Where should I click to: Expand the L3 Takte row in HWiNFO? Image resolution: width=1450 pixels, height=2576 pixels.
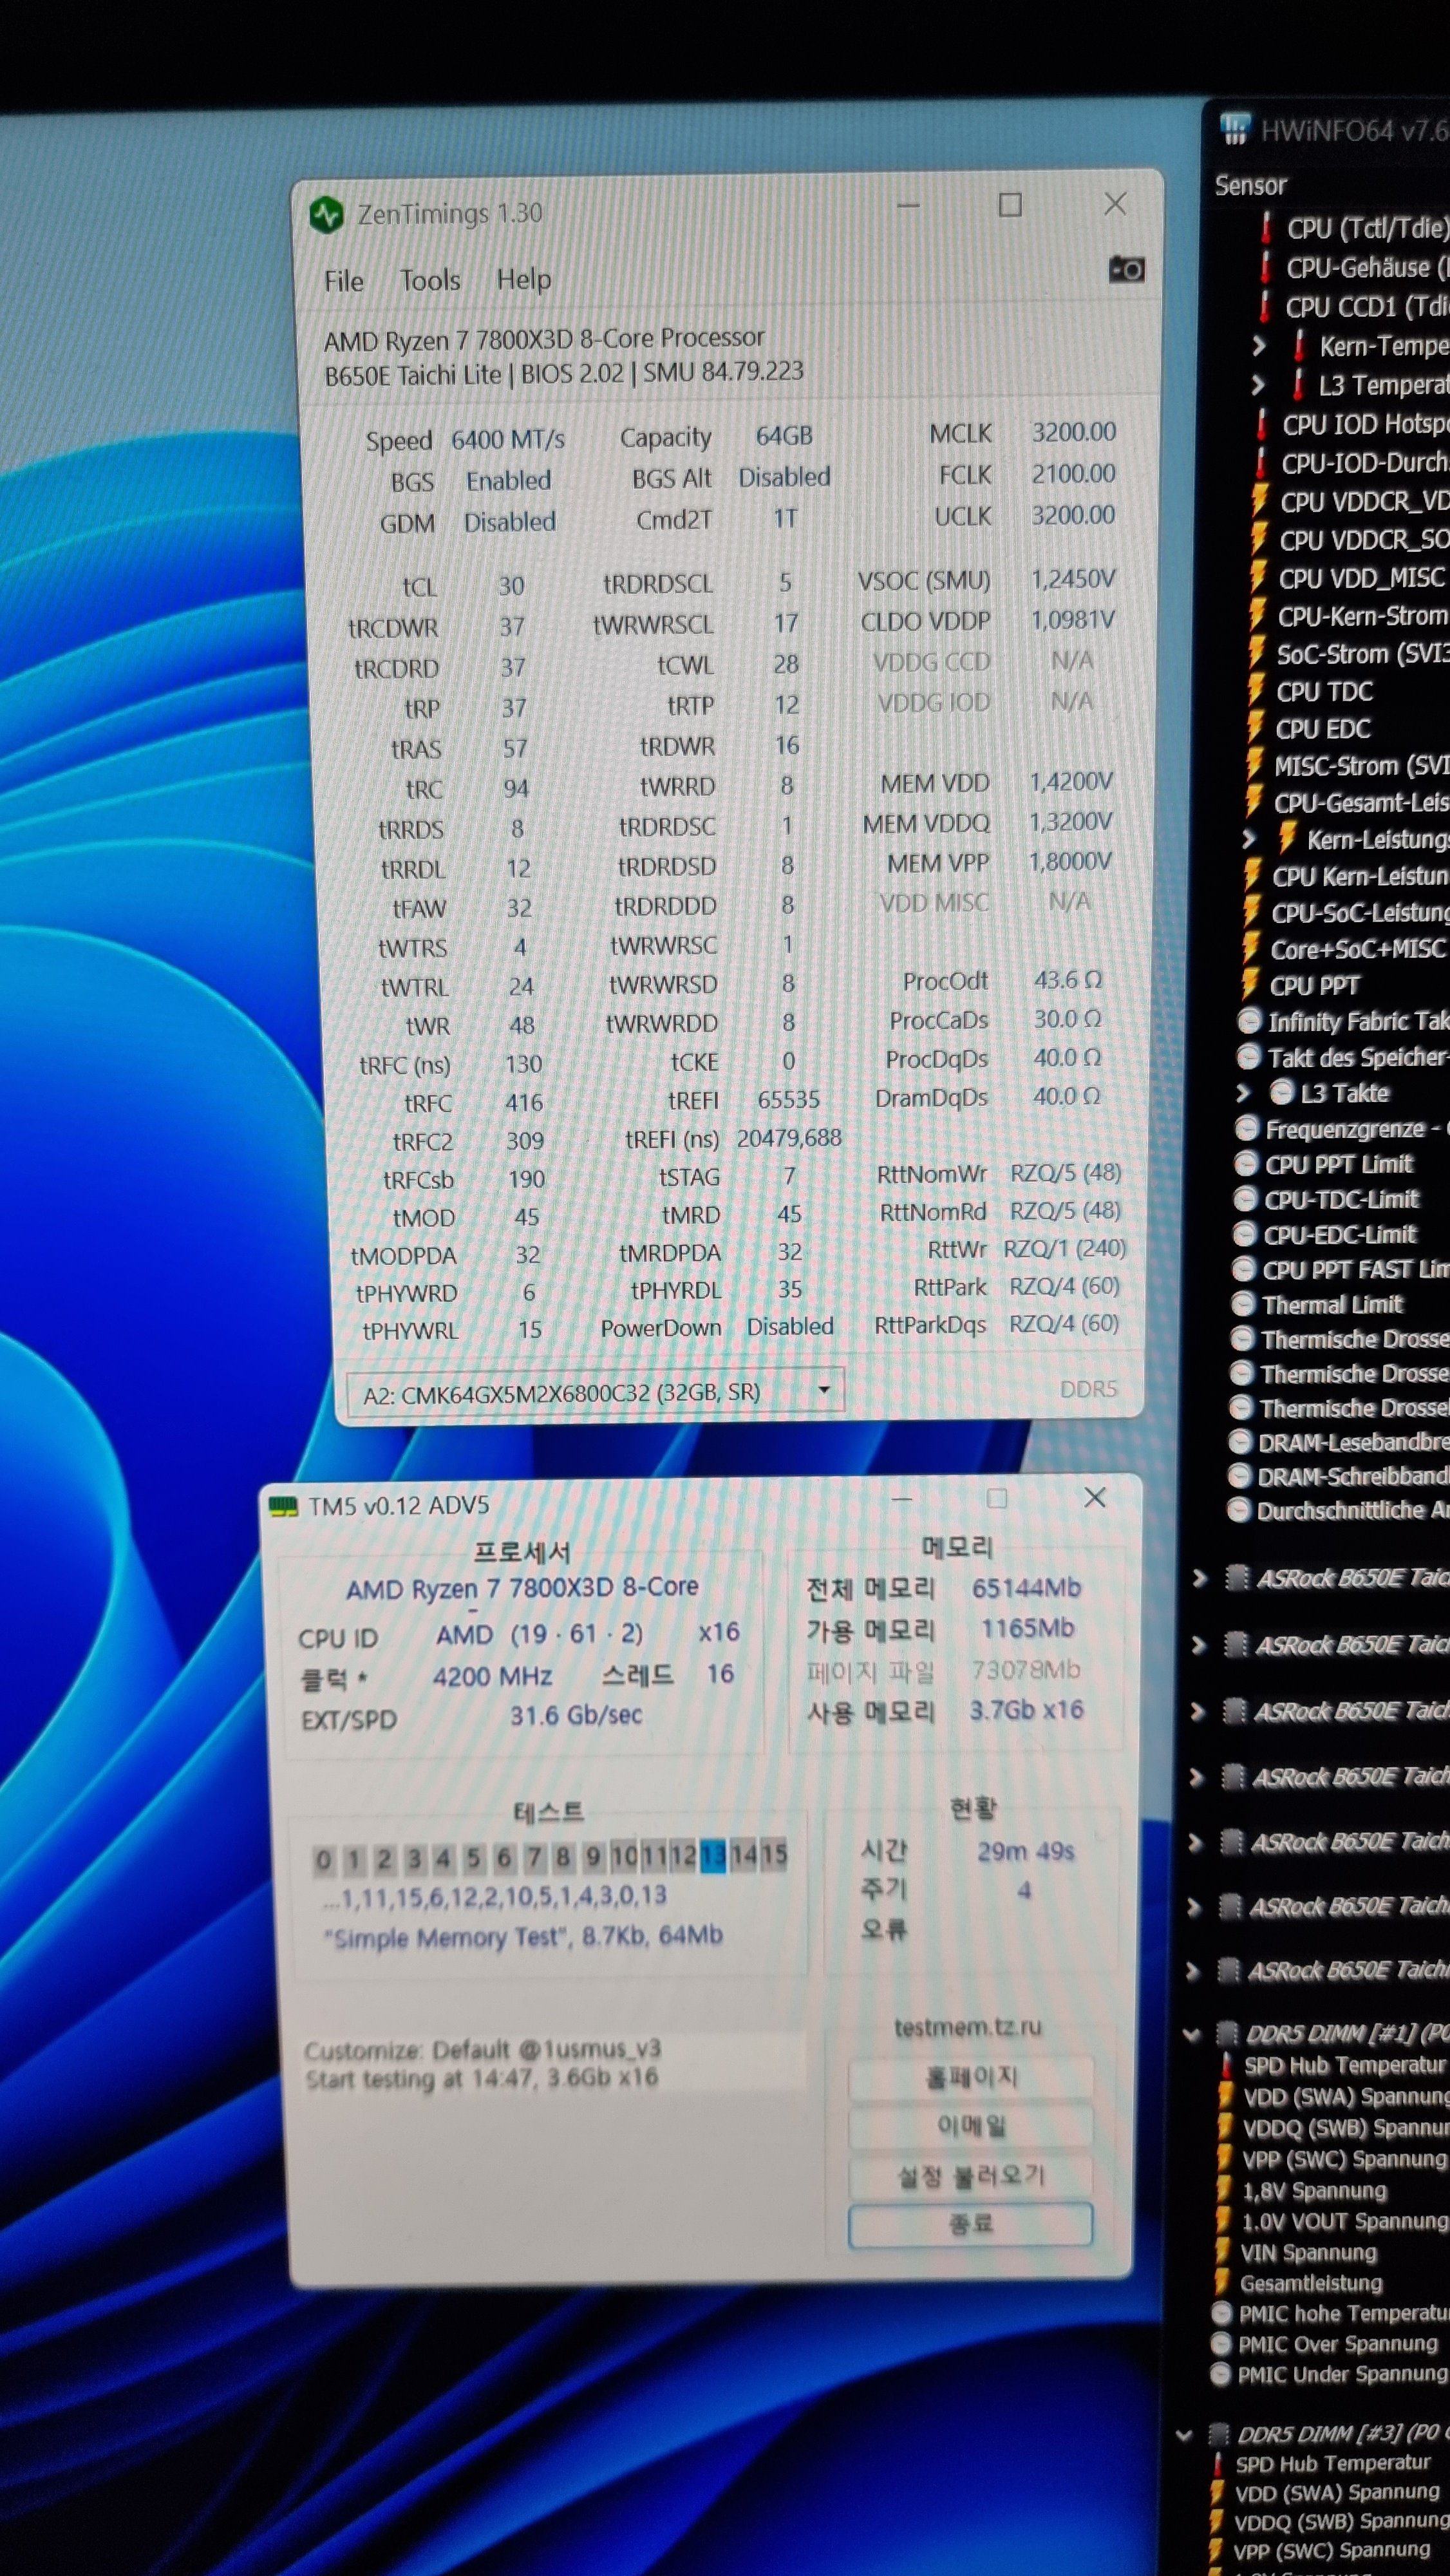(1243, 1093)
